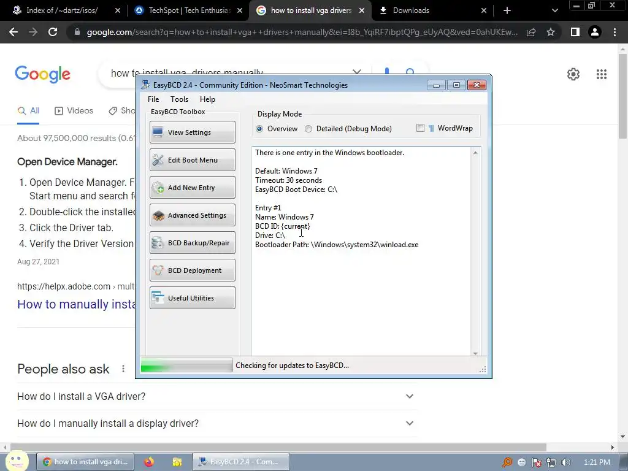Switch to Downloads browser tab

[x=411, y=10]
